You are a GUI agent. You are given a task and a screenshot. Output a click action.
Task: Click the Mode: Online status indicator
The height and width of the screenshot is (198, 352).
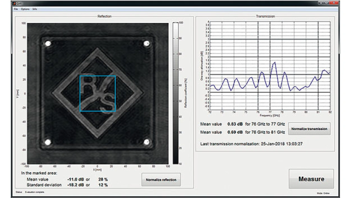(323, 193)
